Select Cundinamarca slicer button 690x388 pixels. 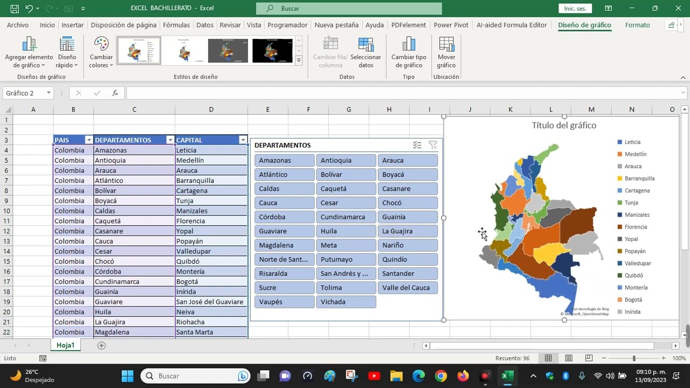click(x=346, y=217)
